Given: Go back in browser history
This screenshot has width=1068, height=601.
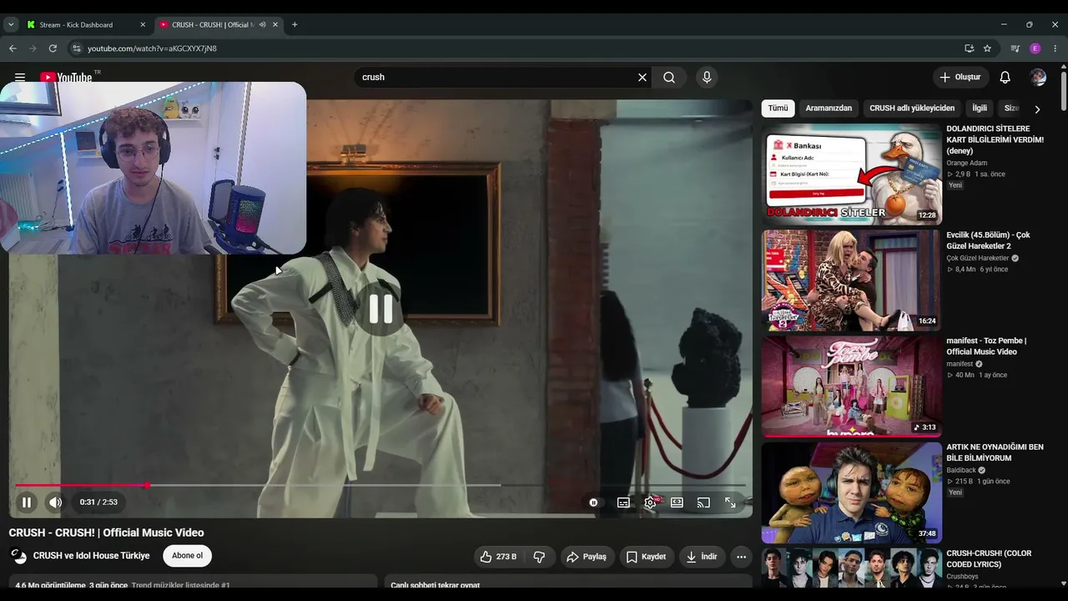Looking at the screenshot, I should click(13, 48).
